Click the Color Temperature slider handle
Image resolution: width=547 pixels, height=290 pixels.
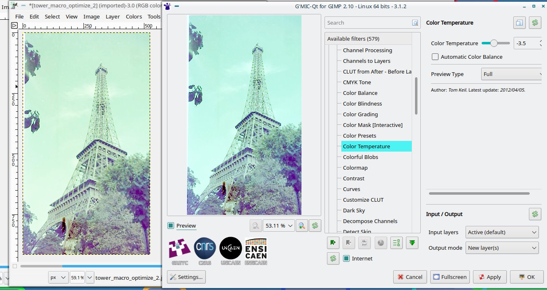tap(494, 43)
